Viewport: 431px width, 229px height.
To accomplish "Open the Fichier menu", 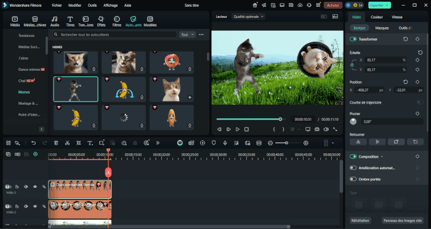I will 57,5.
